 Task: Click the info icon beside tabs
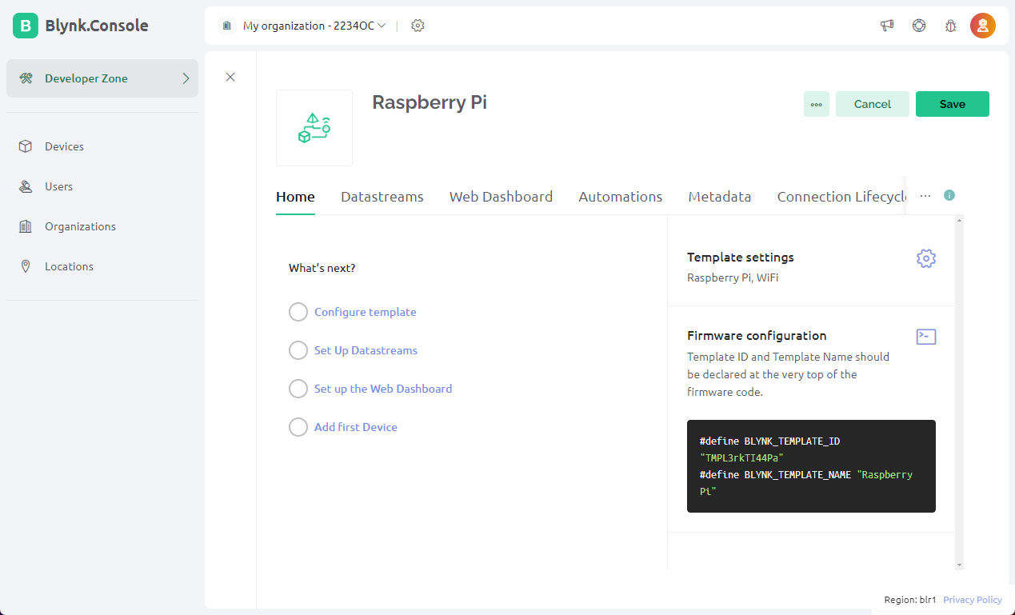(x=949, y=195)
